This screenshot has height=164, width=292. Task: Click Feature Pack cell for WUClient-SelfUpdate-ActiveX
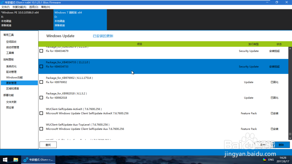coord(249,113)
